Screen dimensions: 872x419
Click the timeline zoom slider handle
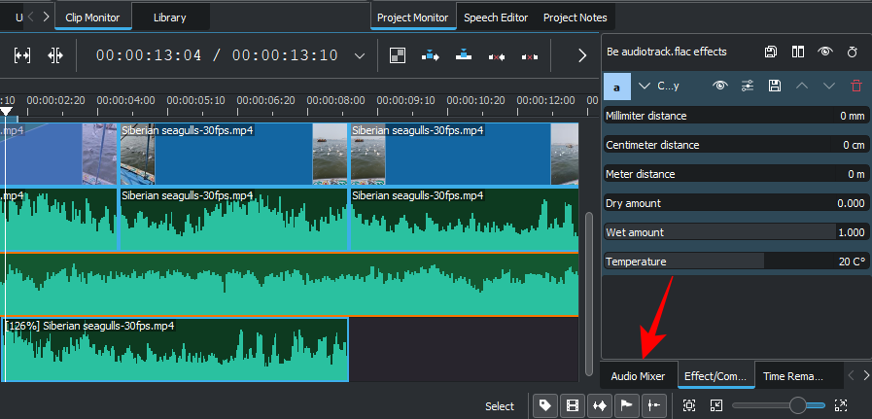click(x=798, y=405)
